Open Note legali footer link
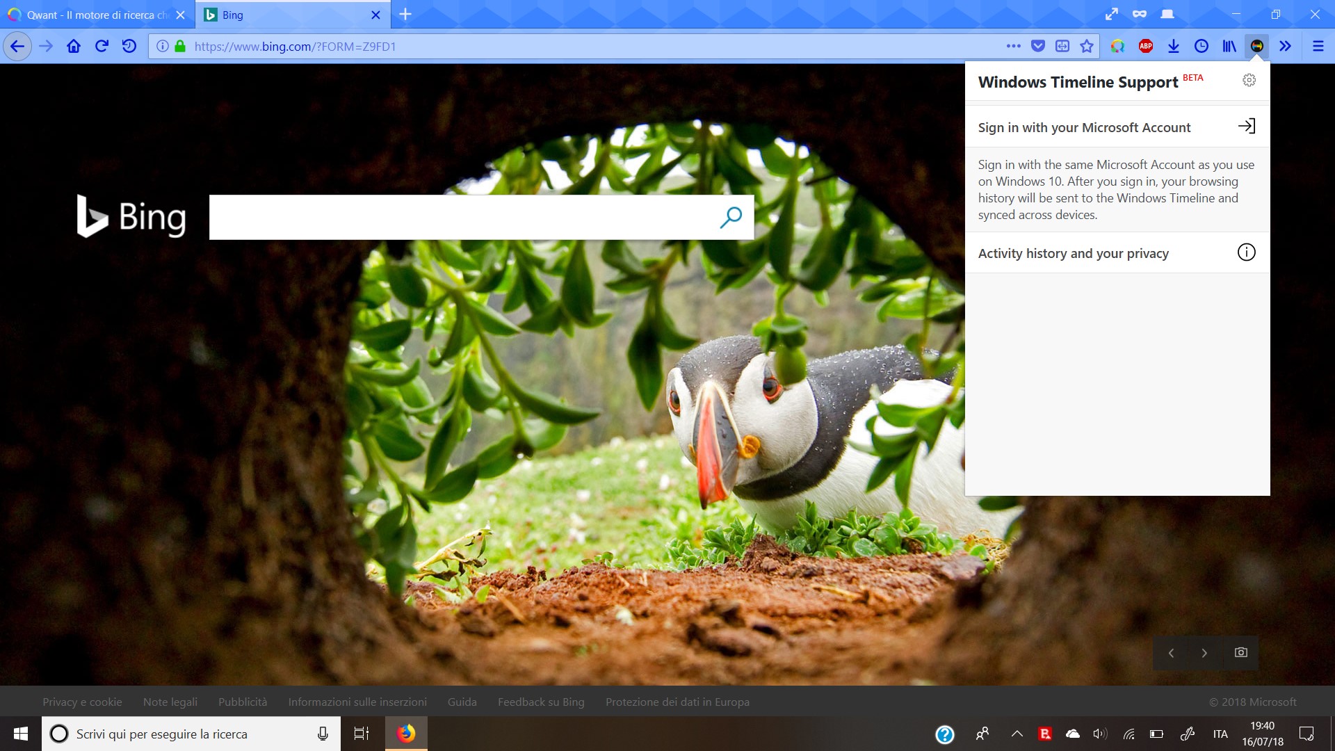Viewport: 1335px width, 751px height. pyautogui.click(x=170, y=702)
